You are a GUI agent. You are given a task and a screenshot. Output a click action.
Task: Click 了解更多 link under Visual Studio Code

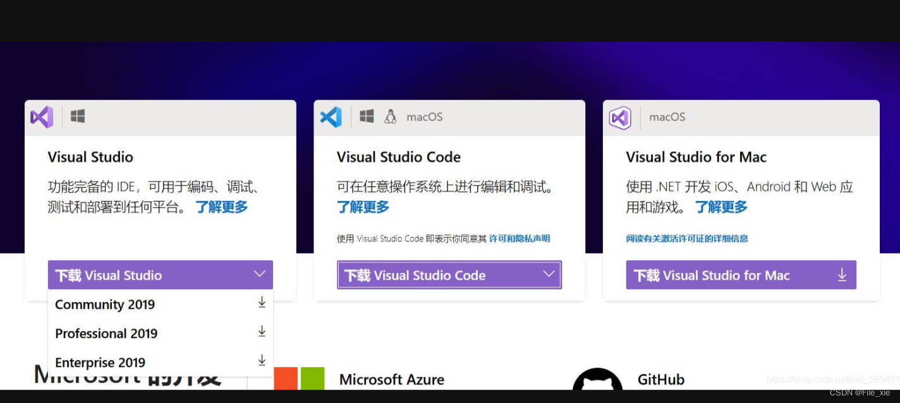[363, 207]
